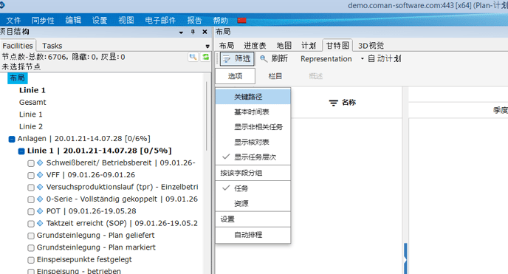Click the project tree vertical scrollbar
This screenshot has width=508, height=274.
point(207,115)
